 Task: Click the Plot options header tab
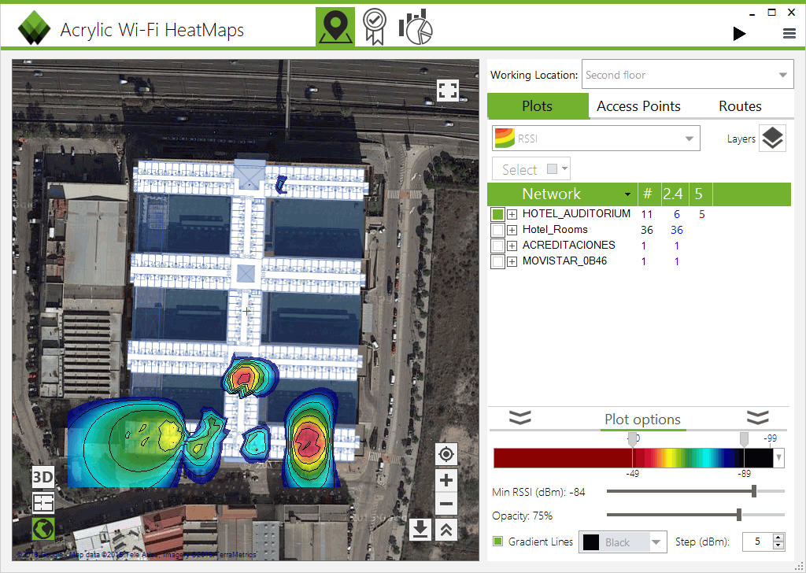(x=642, y=420)
